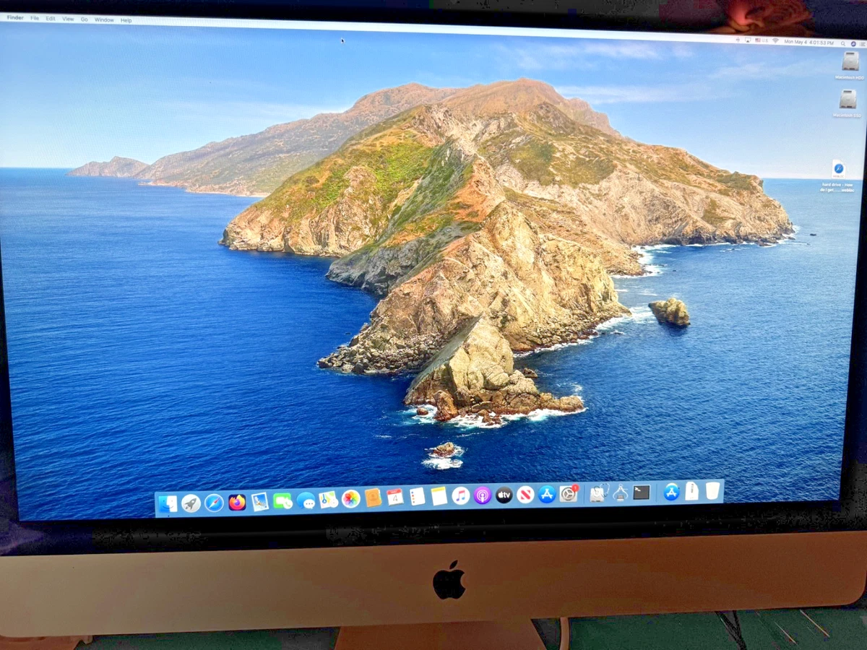Open Spotlight search magnifier

click(x=843, y=43)
